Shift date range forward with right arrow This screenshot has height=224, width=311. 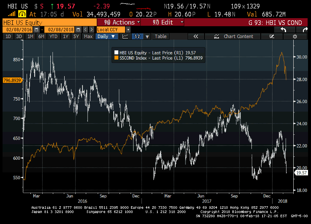tap(91, 30)
